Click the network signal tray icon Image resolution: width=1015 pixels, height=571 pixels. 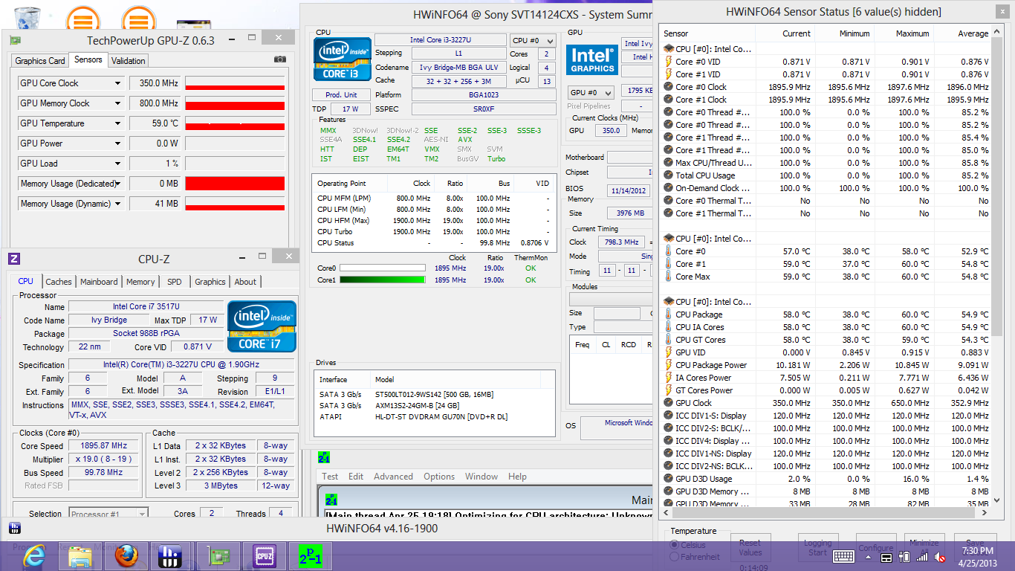coord(922,556)
